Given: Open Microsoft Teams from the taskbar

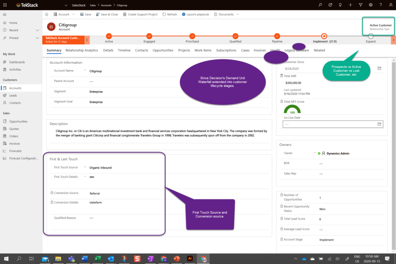Looking at the screenshot, I should pyautogui.click(x=72, y=259).
